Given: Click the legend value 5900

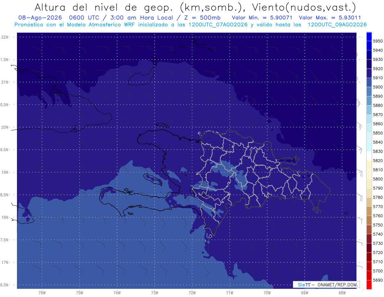Looking at the screenshot, I should coord(378,87).
